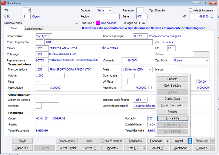
Task: Click the magenta Status NFe color indicator
Action: click(x=98, y=23)
